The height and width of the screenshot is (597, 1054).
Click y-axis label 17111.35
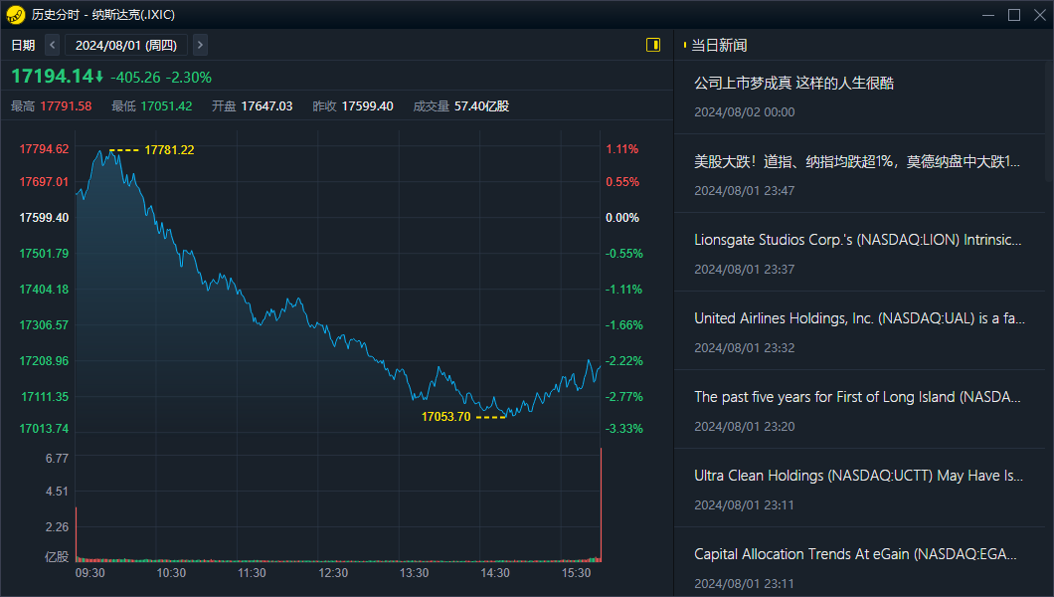[45, 397]
